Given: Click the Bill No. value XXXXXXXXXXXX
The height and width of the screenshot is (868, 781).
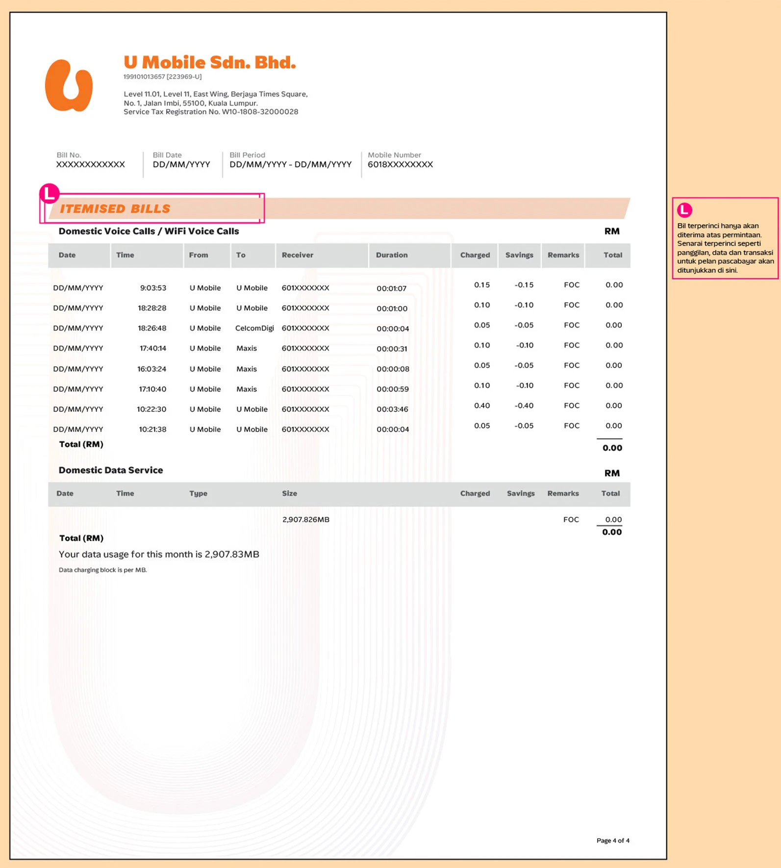Looking at the screenshot, I should click(x=91, y=165).
